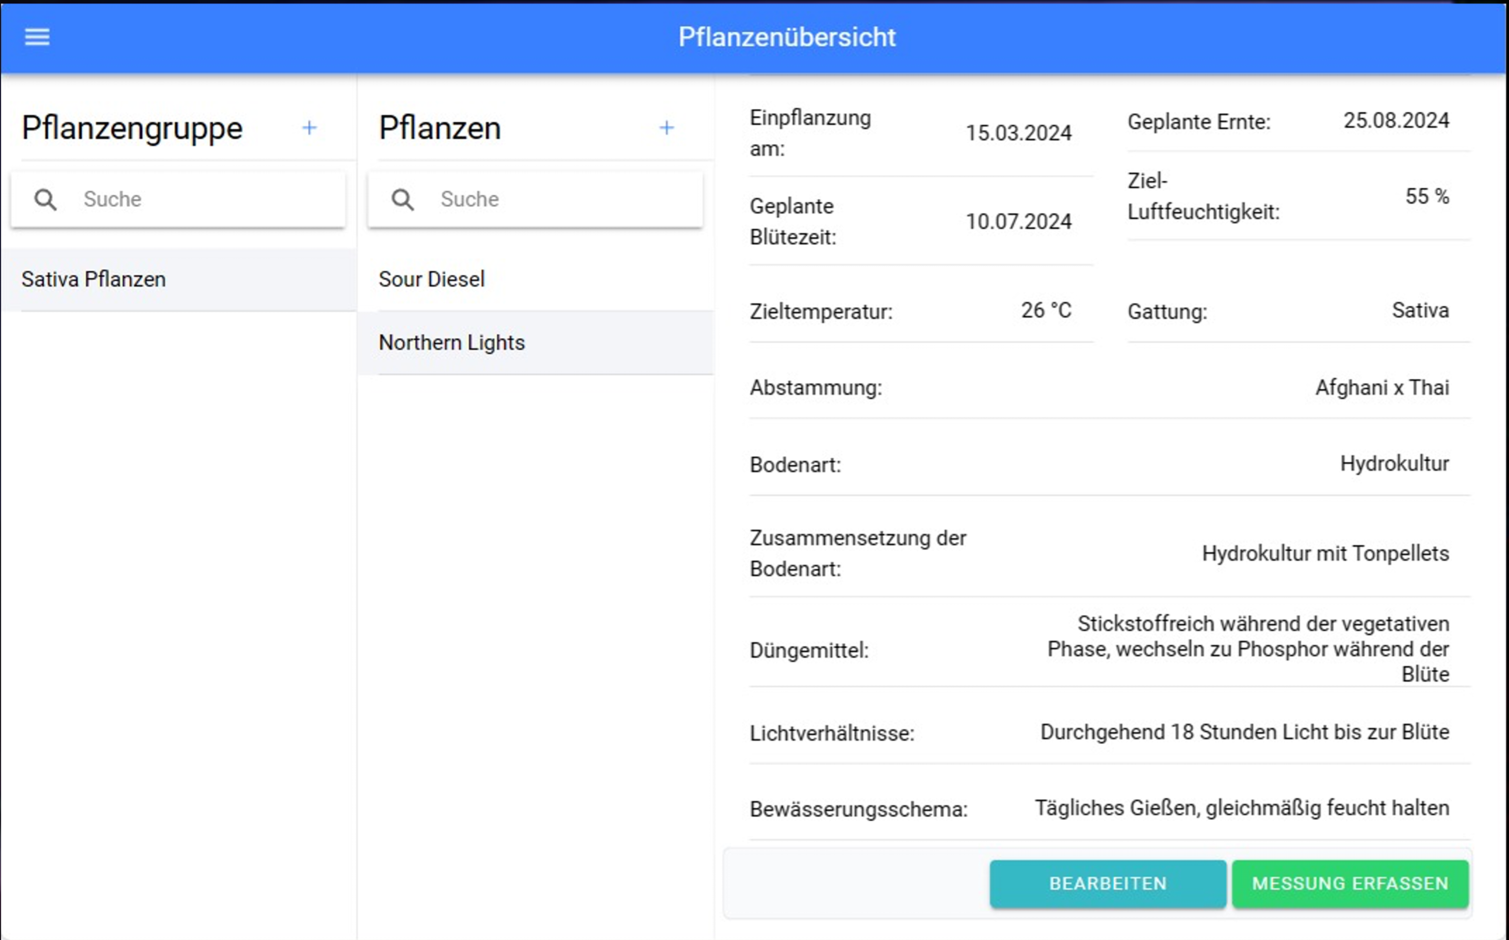Click the Pflanzenübersicht page title
Image resolution: width=1509 pixels, height=940 pixels.
coord(786,37)
